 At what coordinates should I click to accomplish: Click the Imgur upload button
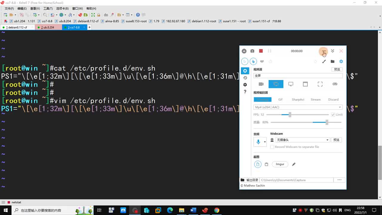pos(280,164)
